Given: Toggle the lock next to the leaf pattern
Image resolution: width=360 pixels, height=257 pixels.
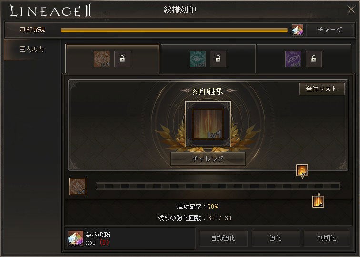Looking at the screenshot, I should 314,59.
